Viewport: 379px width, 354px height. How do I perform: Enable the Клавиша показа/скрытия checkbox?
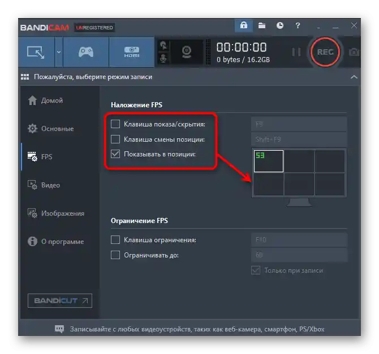pyautogui.click(x=115, y=124)
